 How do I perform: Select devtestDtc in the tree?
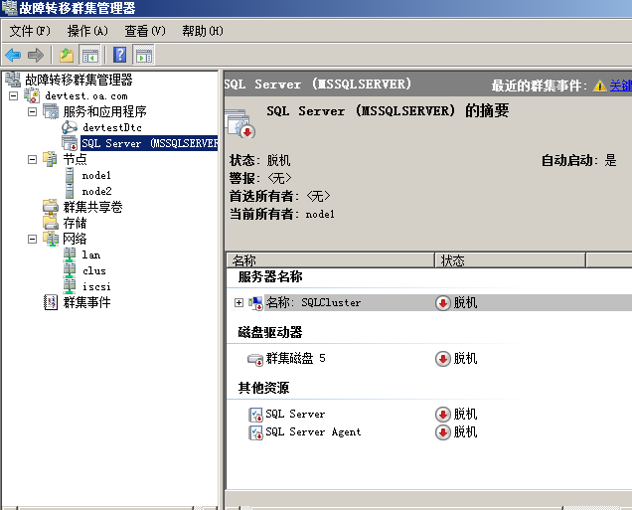click(x=112, y=128)
